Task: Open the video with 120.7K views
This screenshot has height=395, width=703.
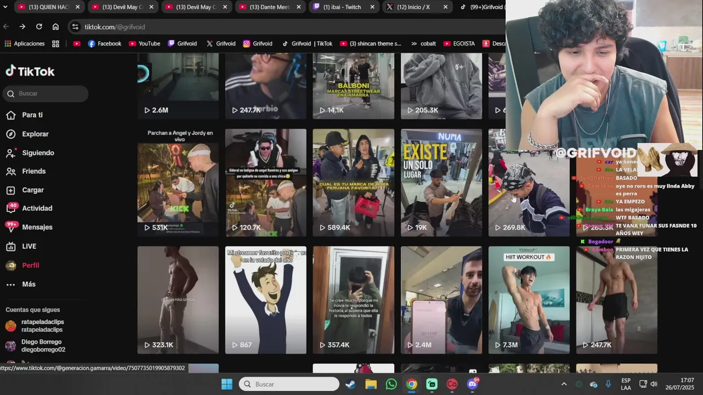Action: 266,183
